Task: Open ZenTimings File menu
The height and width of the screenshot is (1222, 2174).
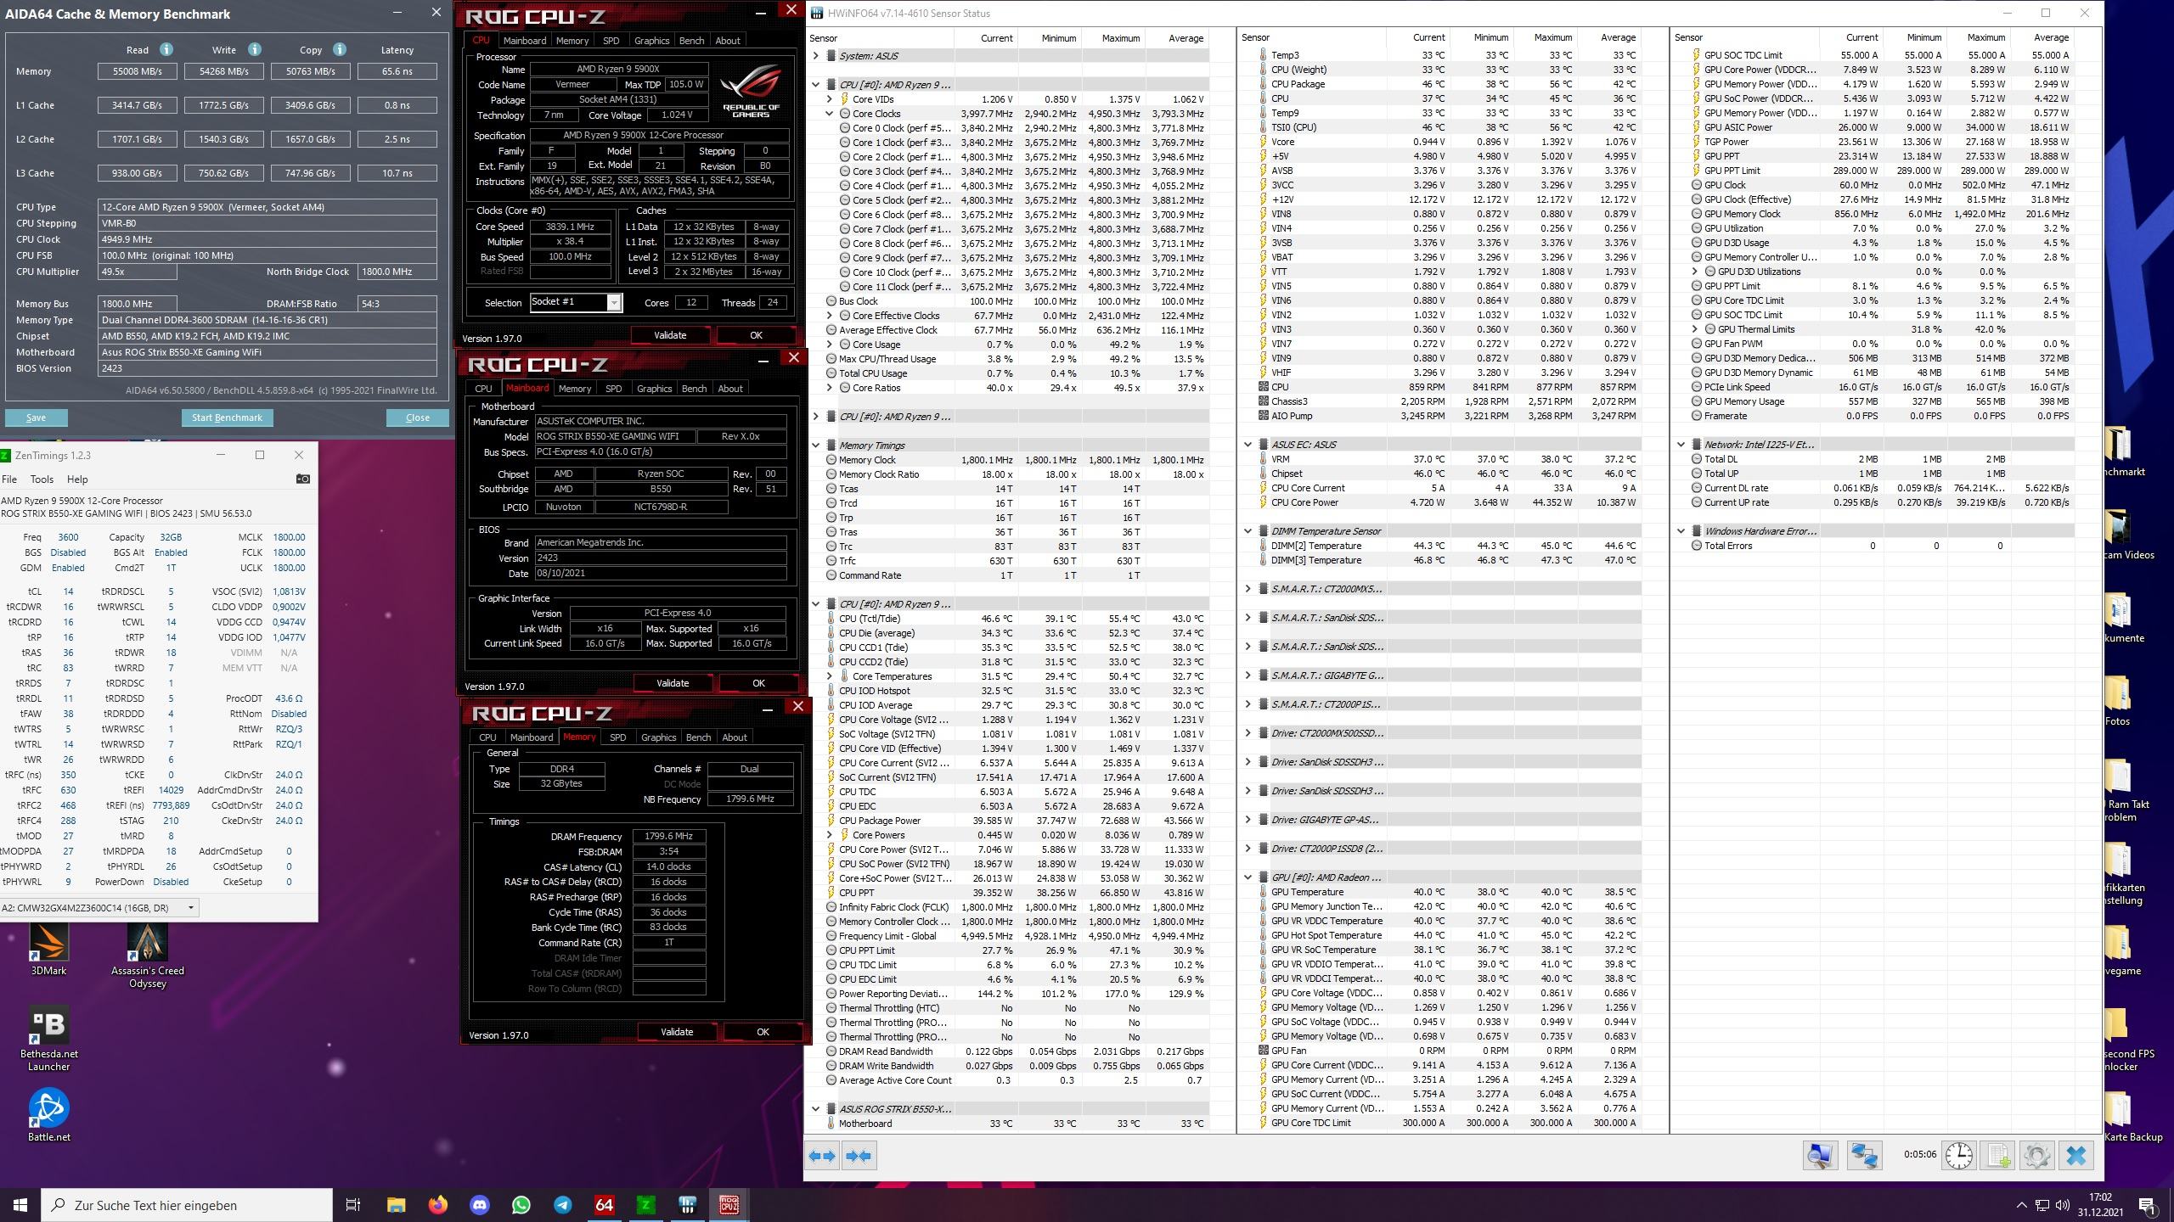Action: click(9, 479)
